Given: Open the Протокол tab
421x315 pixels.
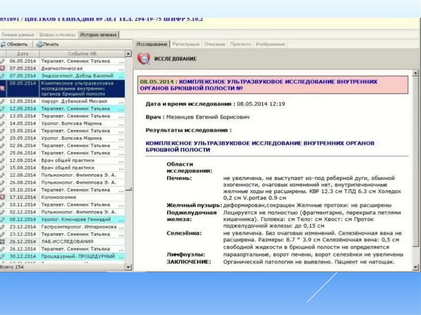Looking at the screenshot, I should tap(240, 44).
